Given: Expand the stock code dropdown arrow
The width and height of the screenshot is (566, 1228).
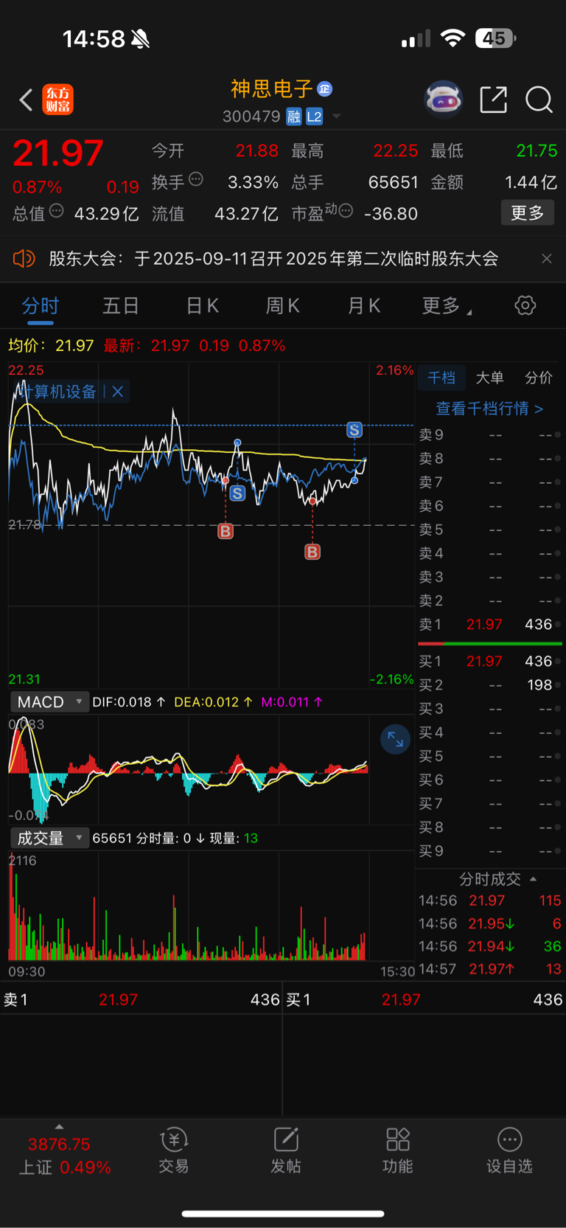Looking at the screenshot, I should [x=337, y=117].
